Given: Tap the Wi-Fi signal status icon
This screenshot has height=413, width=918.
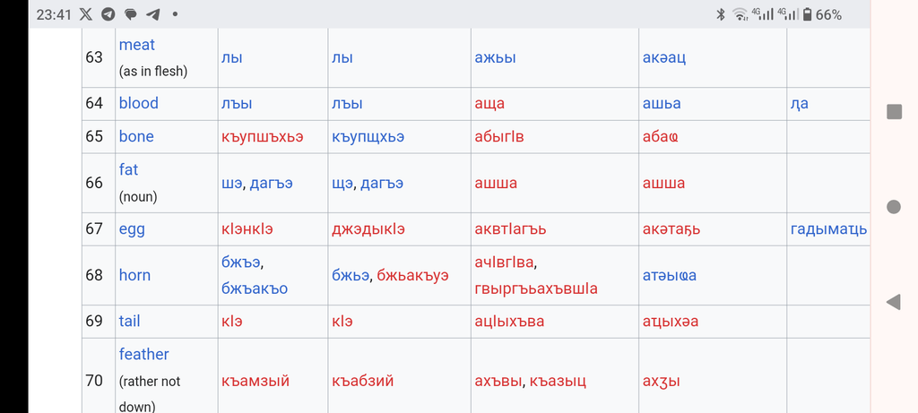Looking at the screenshot, I should point(740,14).
